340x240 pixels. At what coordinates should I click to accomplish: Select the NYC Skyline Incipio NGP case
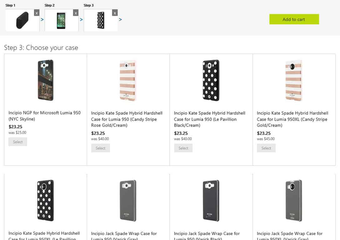click(18, 142)
